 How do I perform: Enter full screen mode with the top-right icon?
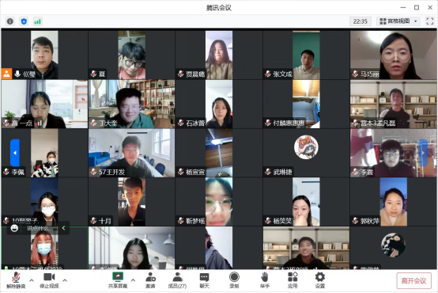tap(430, 21)
